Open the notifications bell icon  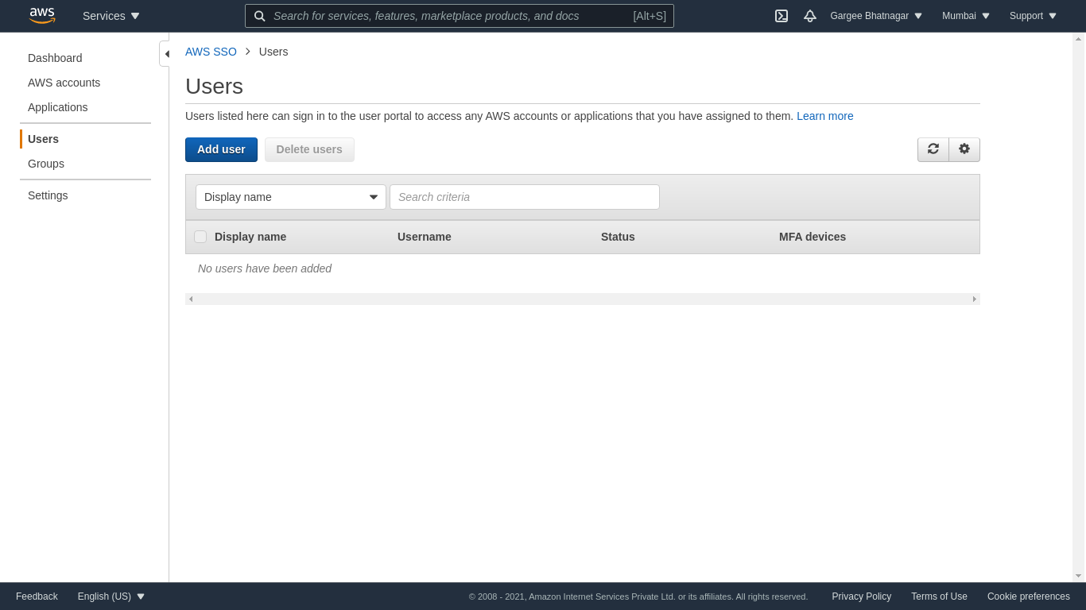[810, 16]
